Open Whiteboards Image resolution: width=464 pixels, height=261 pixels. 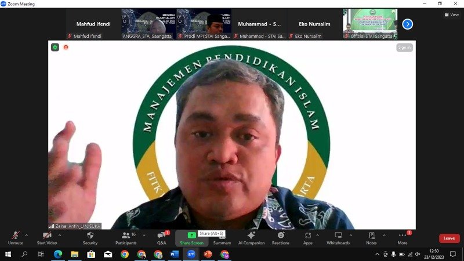[338, 238]
